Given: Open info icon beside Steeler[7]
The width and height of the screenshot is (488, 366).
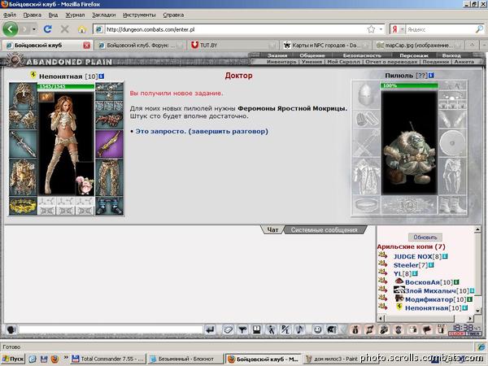Looking at the screenshot, I should point(431,265).
